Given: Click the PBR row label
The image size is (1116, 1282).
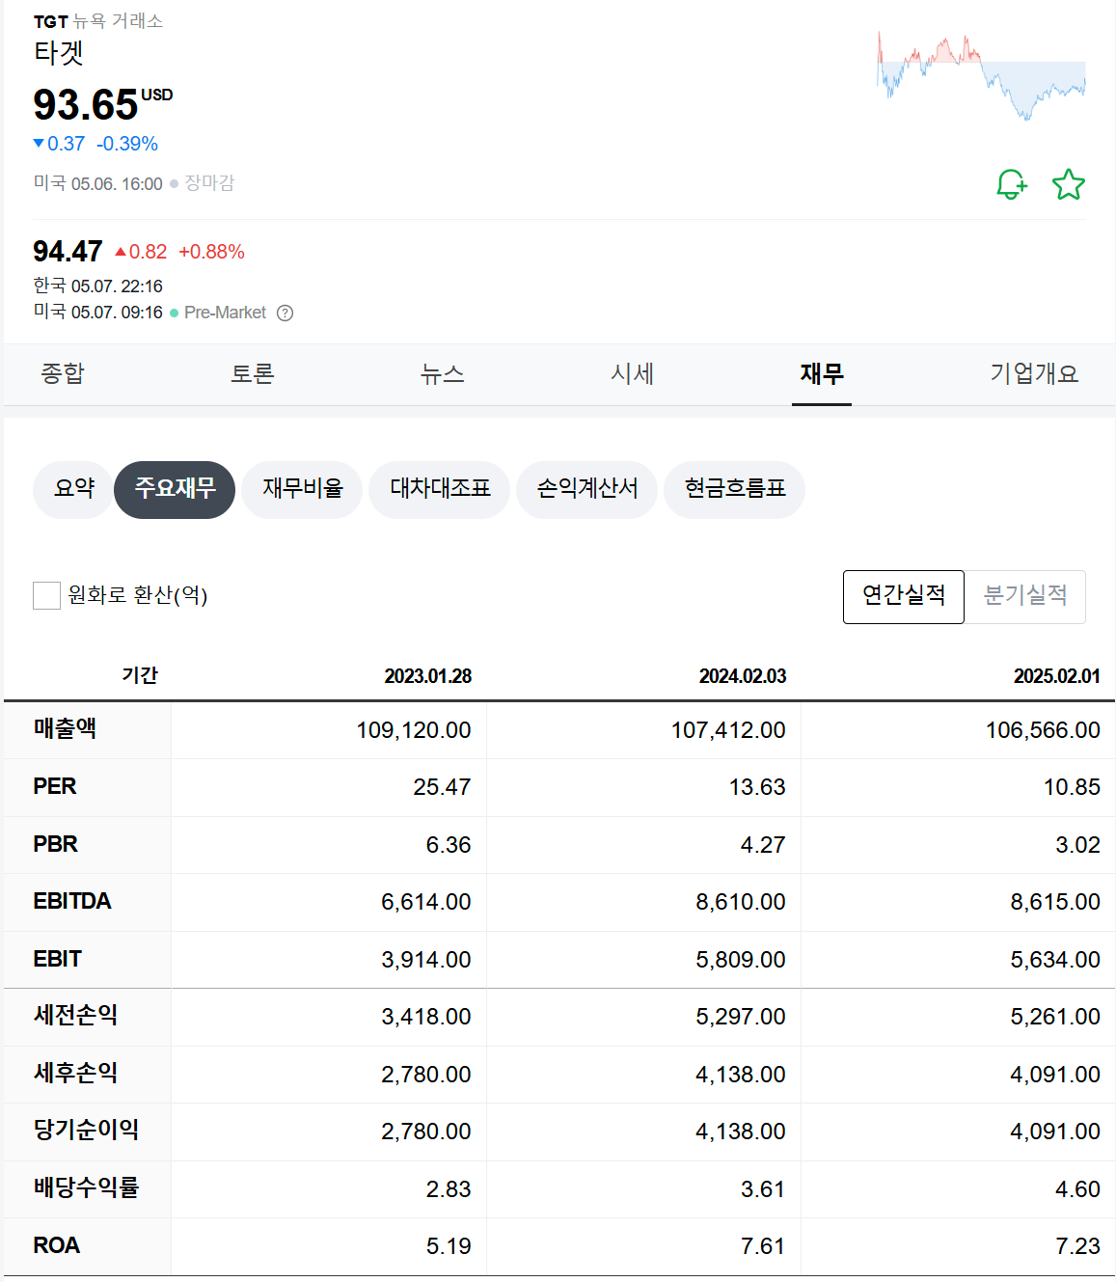Looking at the screenshot, I should pos(55,845).
